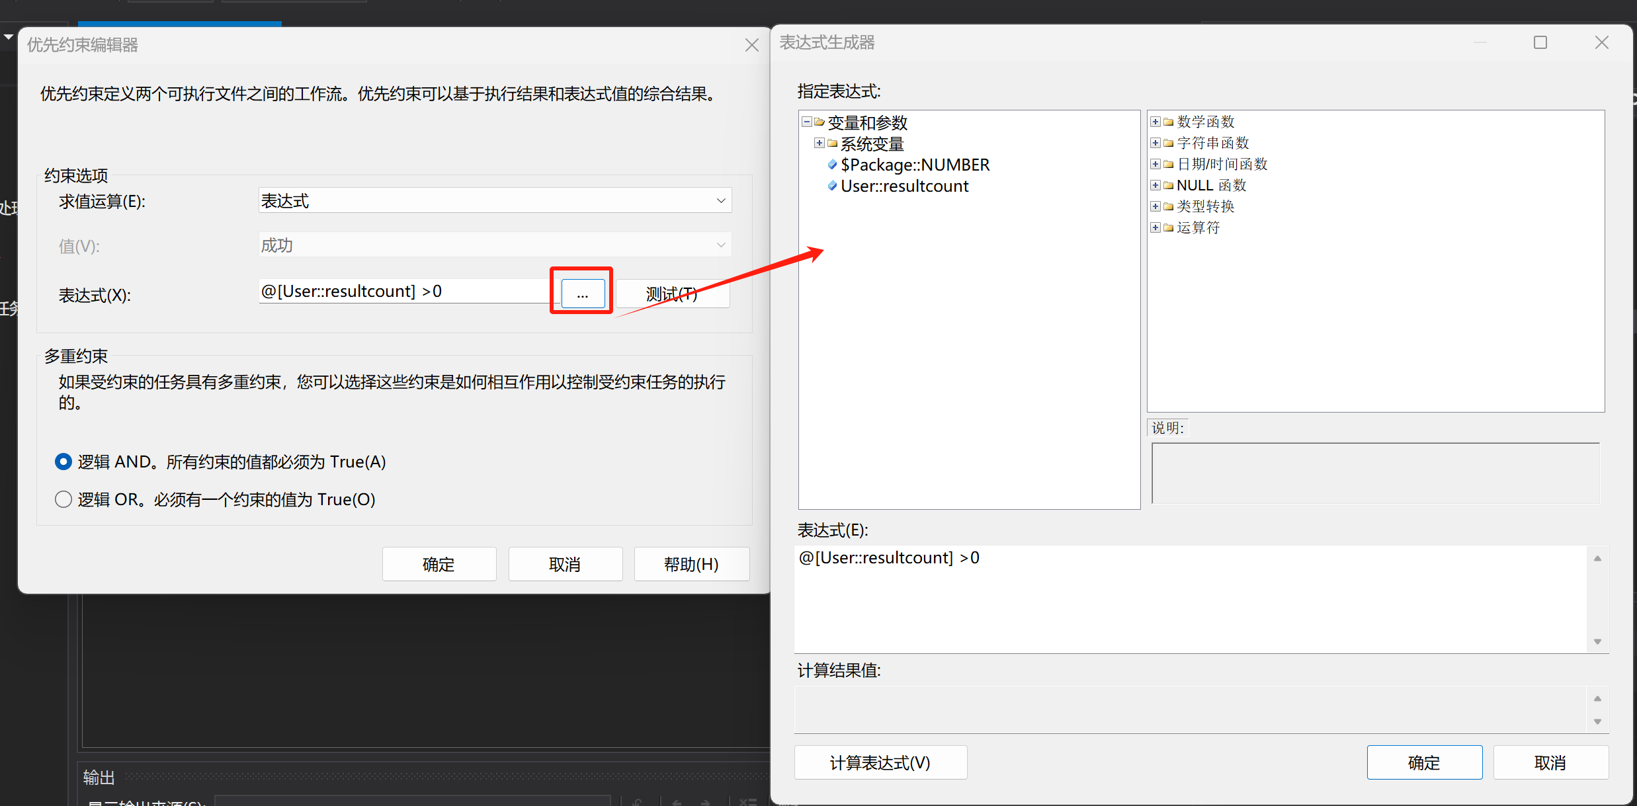This screenshot has height=806, width=1637.
Task: Expand the 系统变量 folder node
Action: pyautogui.click(x=819, y=143)
